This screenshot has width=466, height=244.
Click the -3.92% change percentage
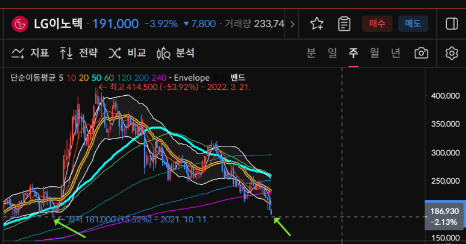coord(161,23)
